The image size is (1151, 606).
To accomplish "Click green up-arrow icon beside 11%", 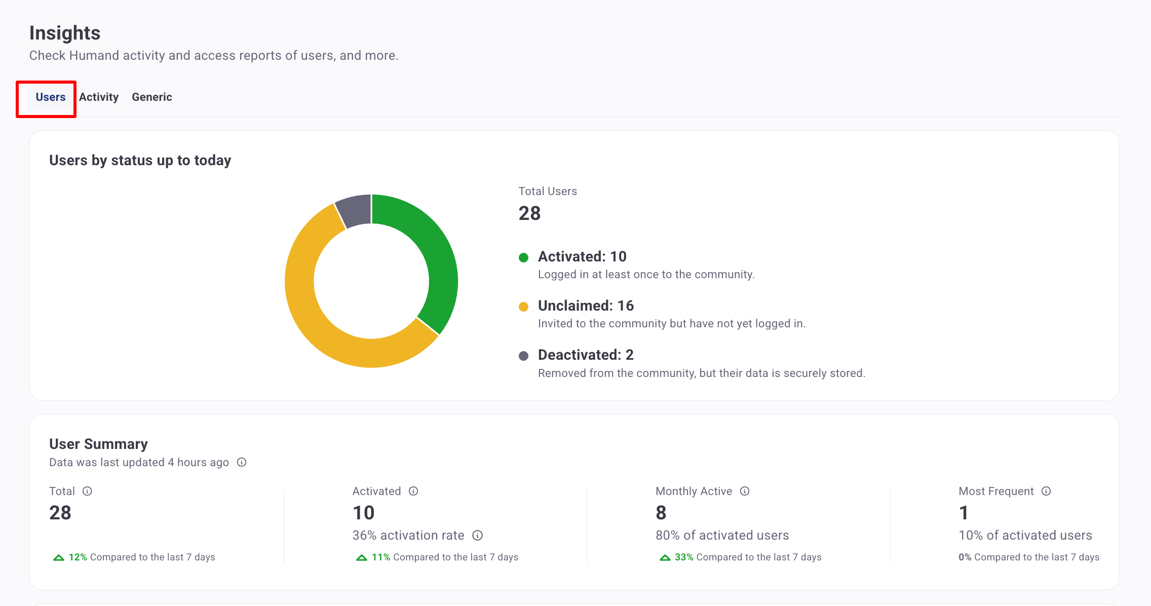I will [362, 557].
